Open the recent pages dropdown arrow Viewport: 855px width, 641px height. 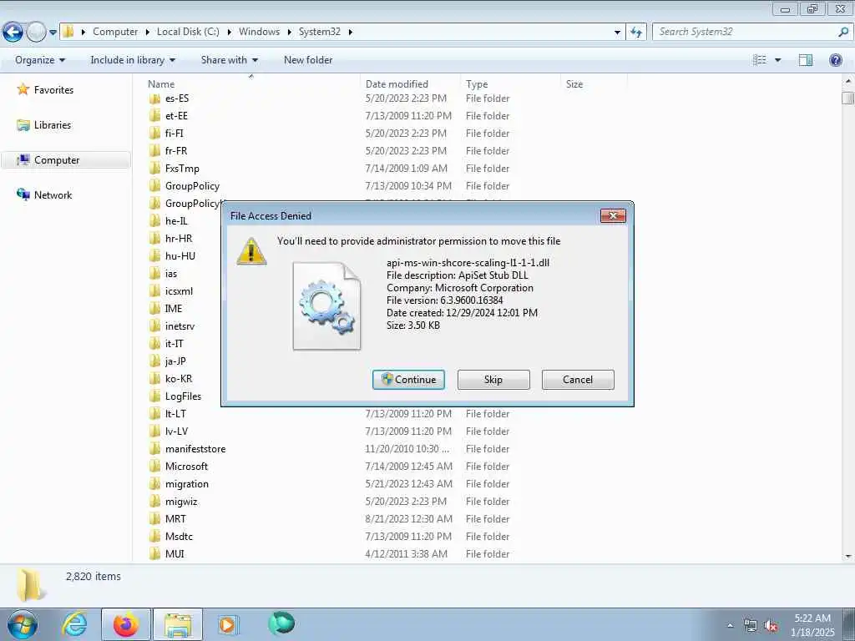(53, 33)
